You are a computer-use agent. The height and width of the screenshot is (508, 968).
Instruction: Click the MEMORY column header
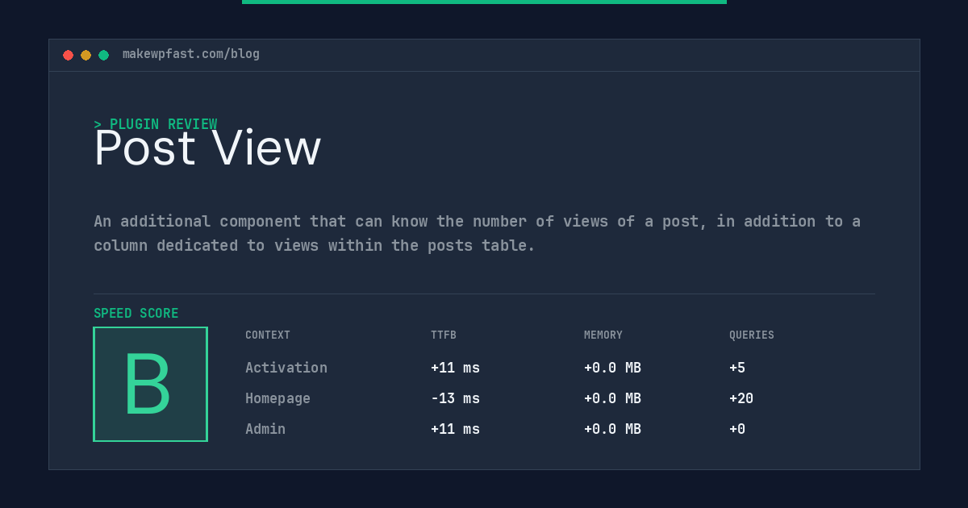(x=603, y=335)
